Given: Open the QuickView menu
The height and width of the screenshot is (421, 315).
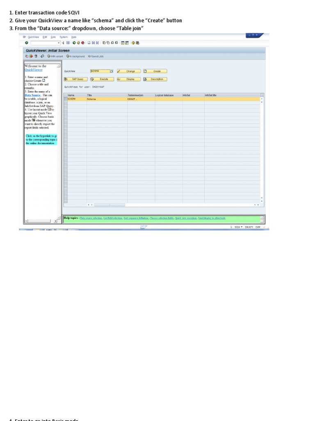Looking at the screenshot, I should click(34, 37).
